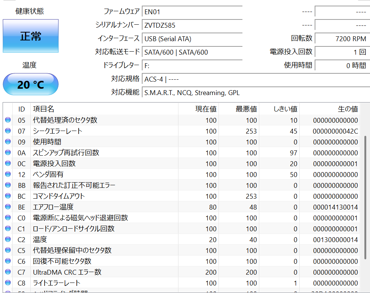The width and height of the screenshot is (370, 293).
Task: Click the 最悪値 column header
Action: pos(239,109)
